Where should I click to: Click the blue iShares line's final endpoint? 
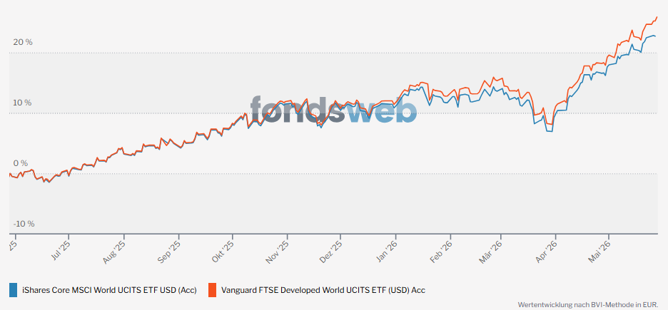pyautogui.click(x=655, y=36)
